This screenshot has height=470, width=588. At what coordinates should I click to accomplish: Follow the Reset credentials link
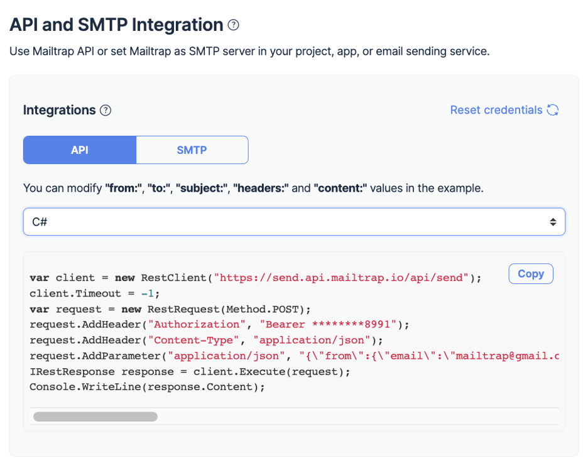pos(496,110)
